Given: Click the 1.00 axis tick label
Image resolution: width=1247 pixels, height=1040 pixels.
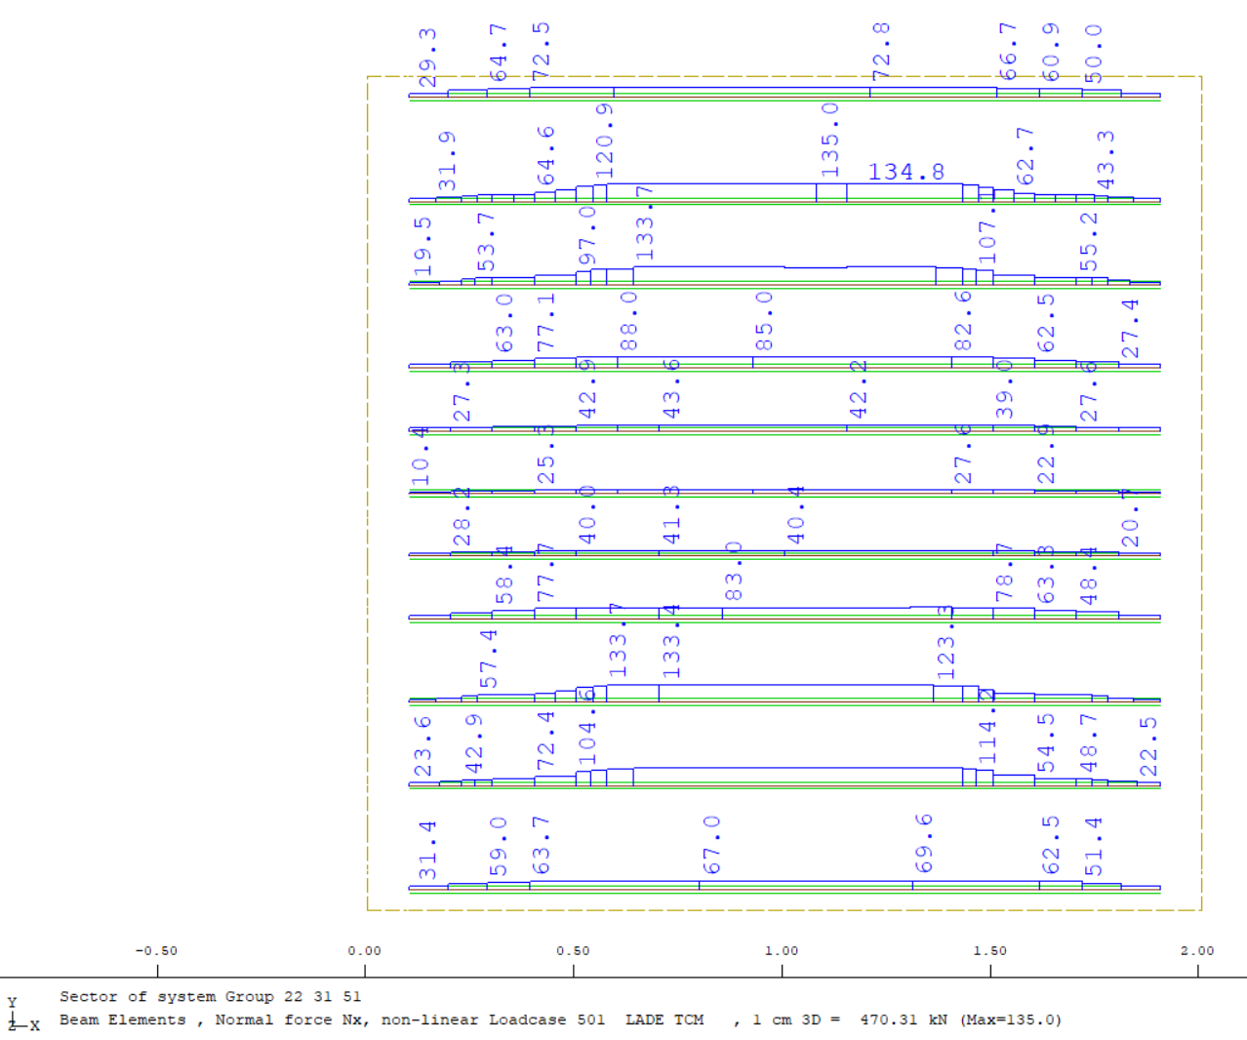Looking at the screenshot, I should (782, 950).
